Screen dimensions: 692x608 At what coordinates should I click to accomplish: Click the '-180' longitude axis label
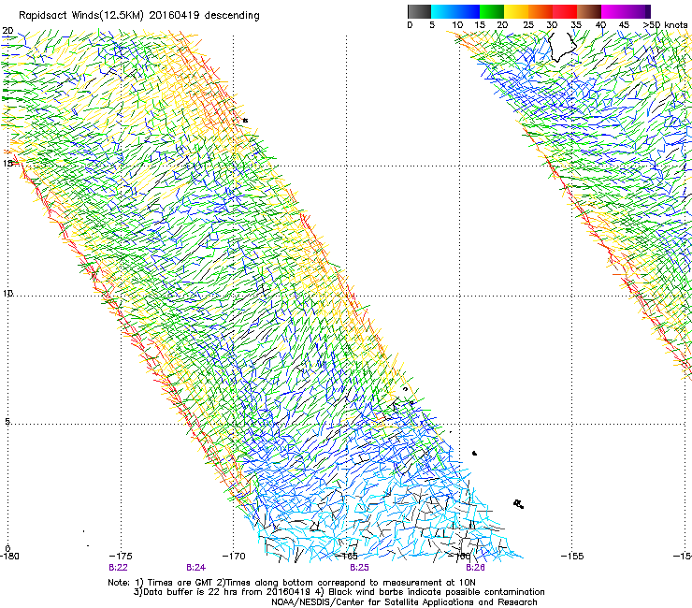(9, 556)
